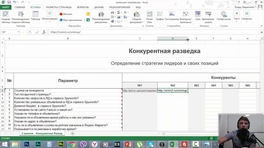Image resolution: width=264 pixels, height=148 pixels.
Task: Open the Charts dialog launcher
Action: coord(143,26)
